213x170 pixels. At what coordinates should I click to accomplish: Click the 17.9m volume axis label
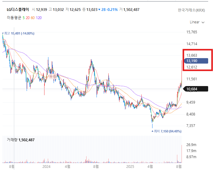[x=191, y=151]
